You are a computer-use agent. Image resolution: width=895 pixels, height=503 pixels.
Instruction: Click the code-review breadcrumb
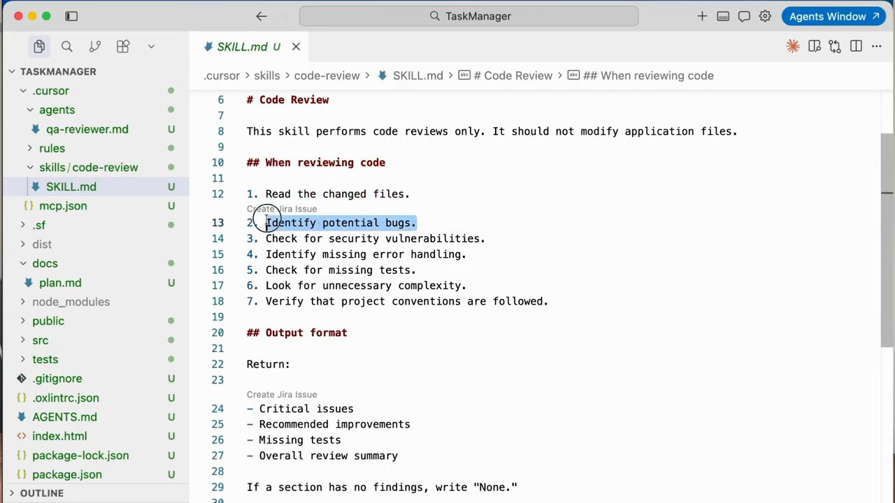[x=327, y=75]
